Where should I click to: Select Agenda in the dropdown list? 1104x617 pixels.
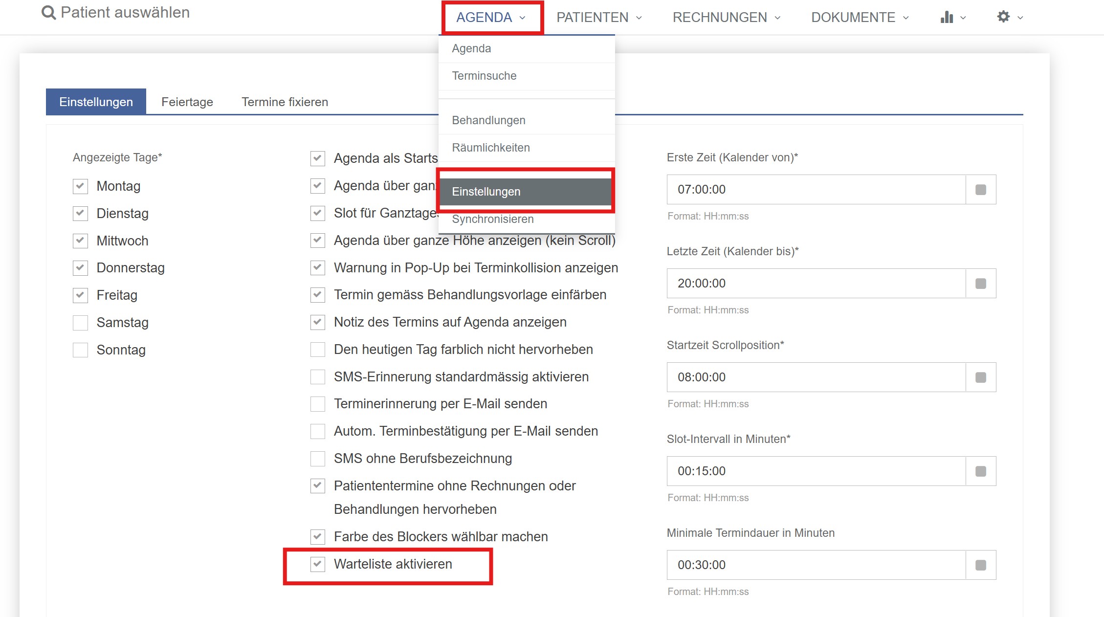[527, 48]
